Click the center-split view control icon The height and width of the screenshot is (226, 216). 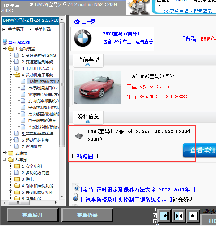pos(179,215)
